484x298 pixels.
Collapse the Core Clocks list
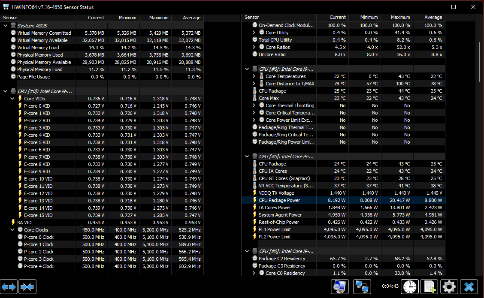click(x=12, y=230)
